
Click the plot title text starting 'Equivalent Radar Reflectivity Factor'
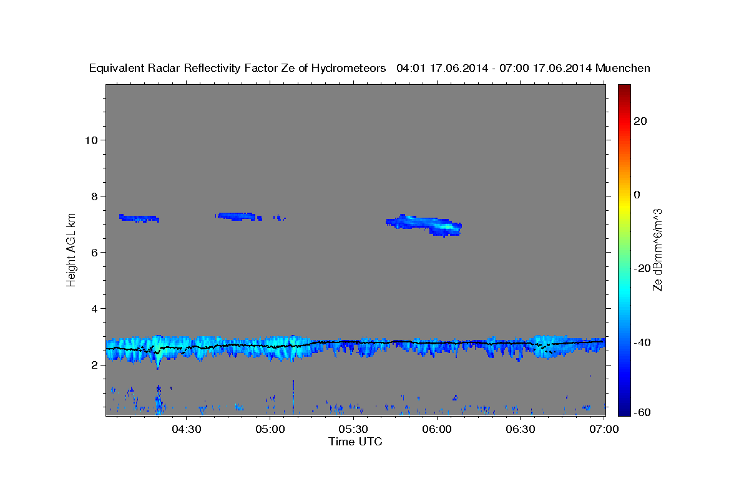(x=370, y=68)
